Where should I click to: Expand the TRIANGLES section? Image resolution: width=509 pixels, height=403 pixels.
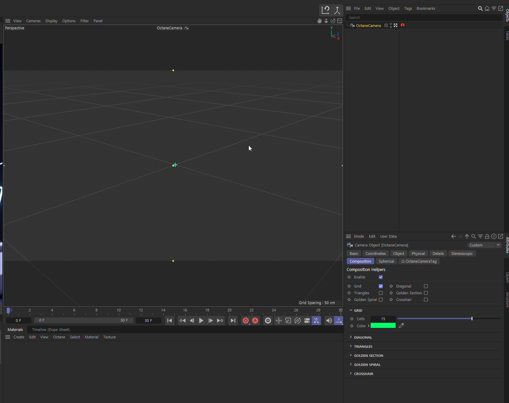[351, 346]
